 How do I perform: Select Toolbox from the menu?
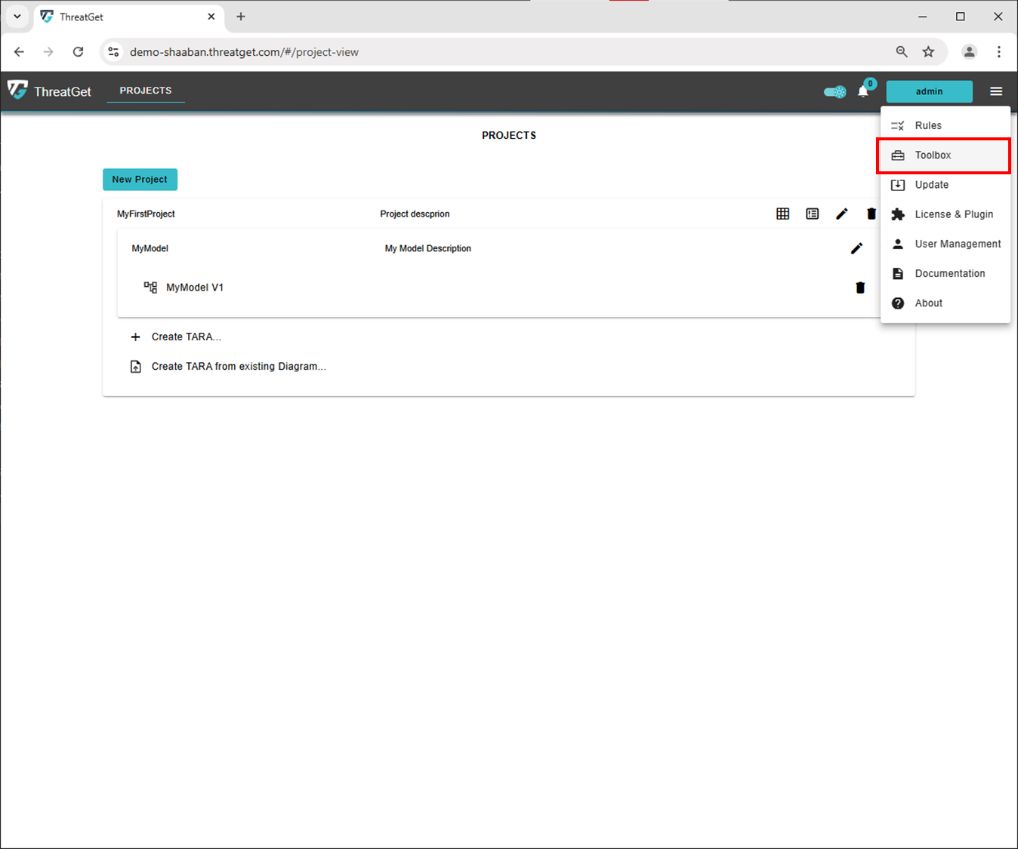933,155
